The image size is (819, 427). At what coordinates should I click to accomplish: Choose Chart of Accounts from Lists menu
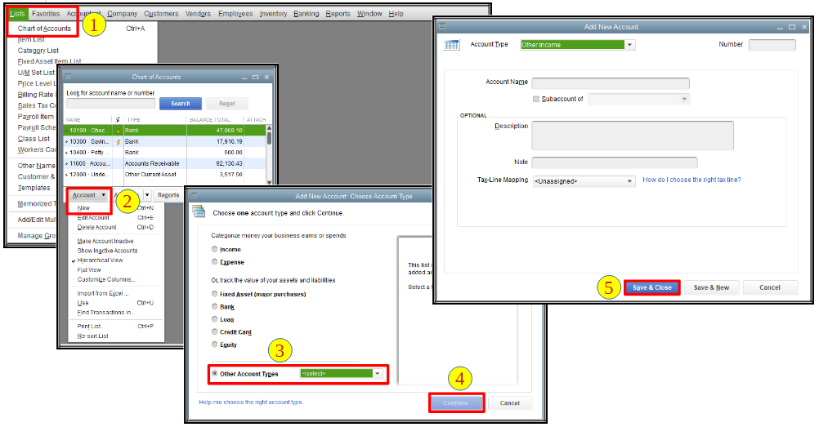click(x=44, y=29)
